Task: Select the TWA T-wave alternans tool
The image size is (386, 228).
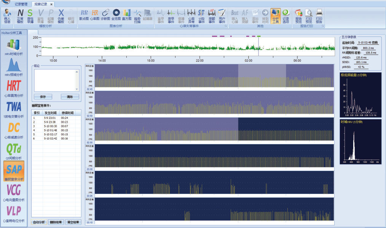Action: point(14,108)
